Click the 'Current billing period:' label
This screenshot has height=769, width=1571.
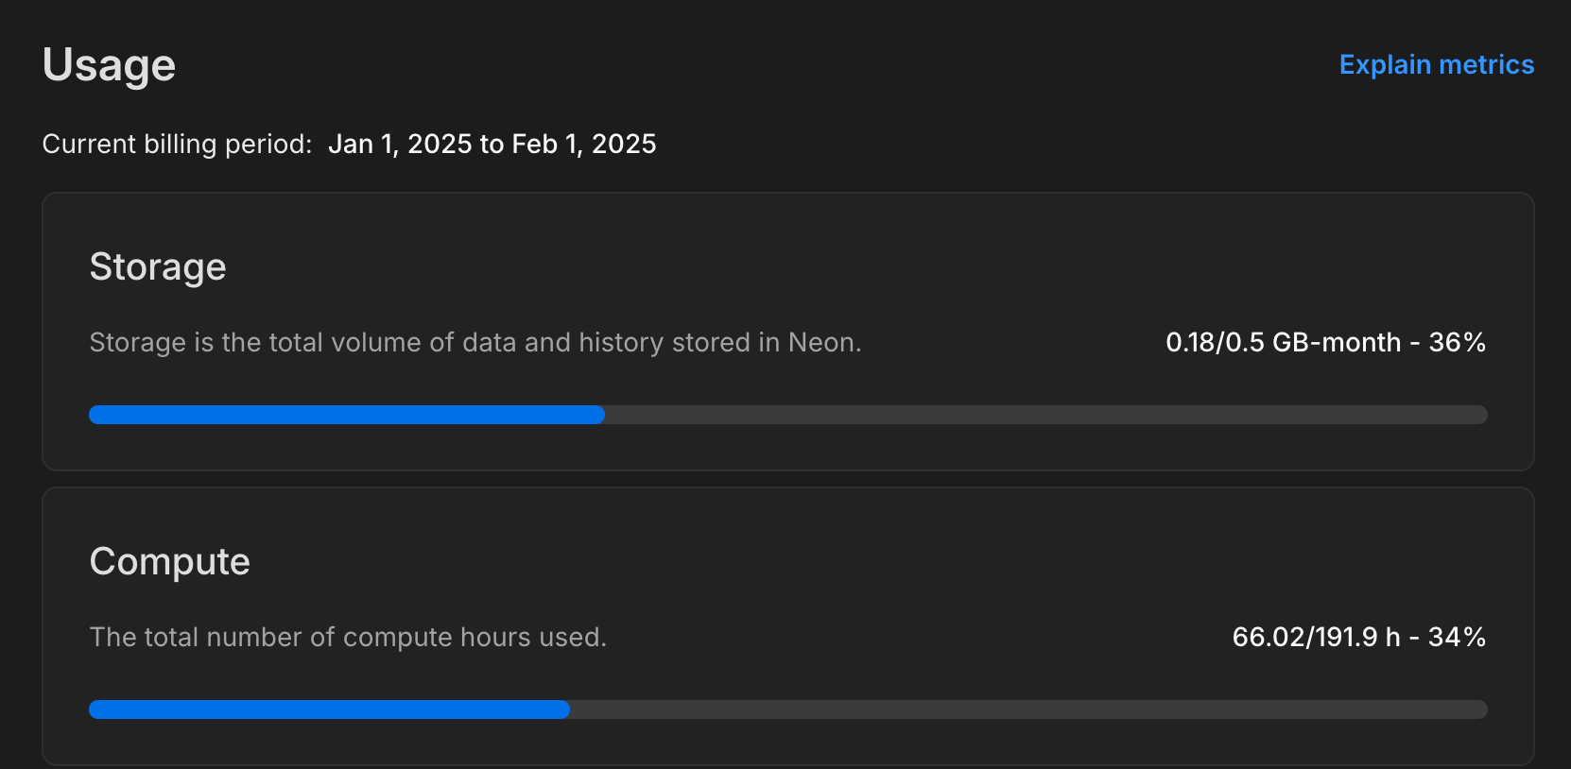177,144
